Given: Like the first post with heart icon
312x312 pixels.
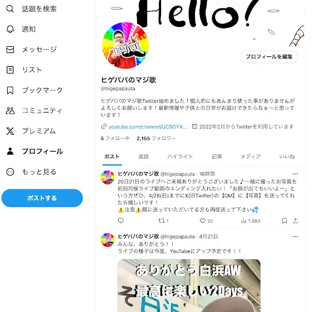Looking at the screenshot, I should [x=203, y=221].
